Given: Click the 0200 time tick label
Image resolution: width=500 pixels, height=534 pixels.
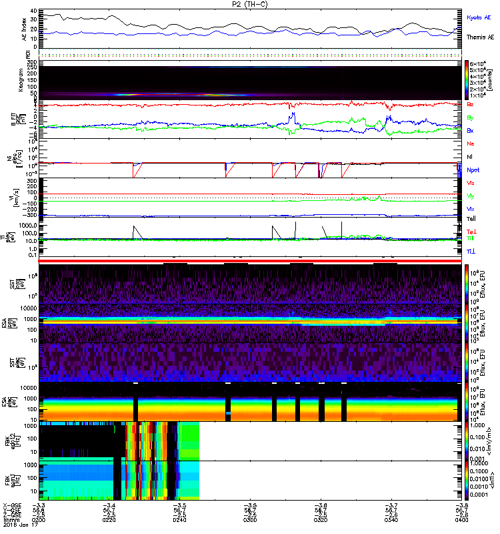Looking at the screenshot, I should point(39,520).
